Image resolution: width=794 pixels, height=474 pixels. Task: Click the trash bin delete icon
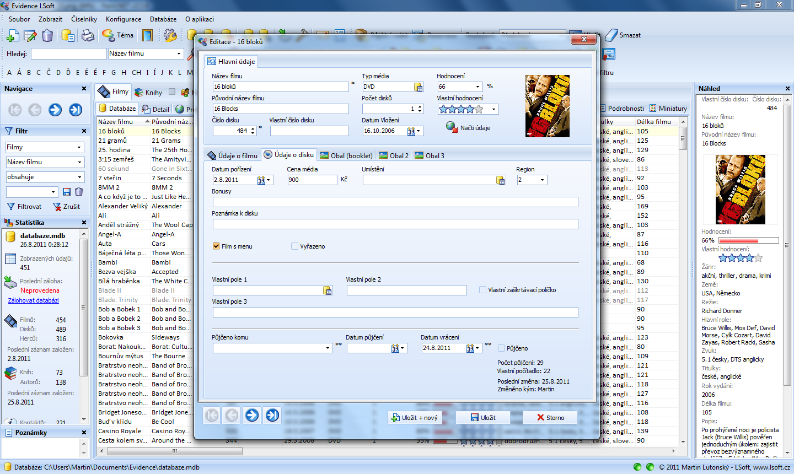point(47,36)
